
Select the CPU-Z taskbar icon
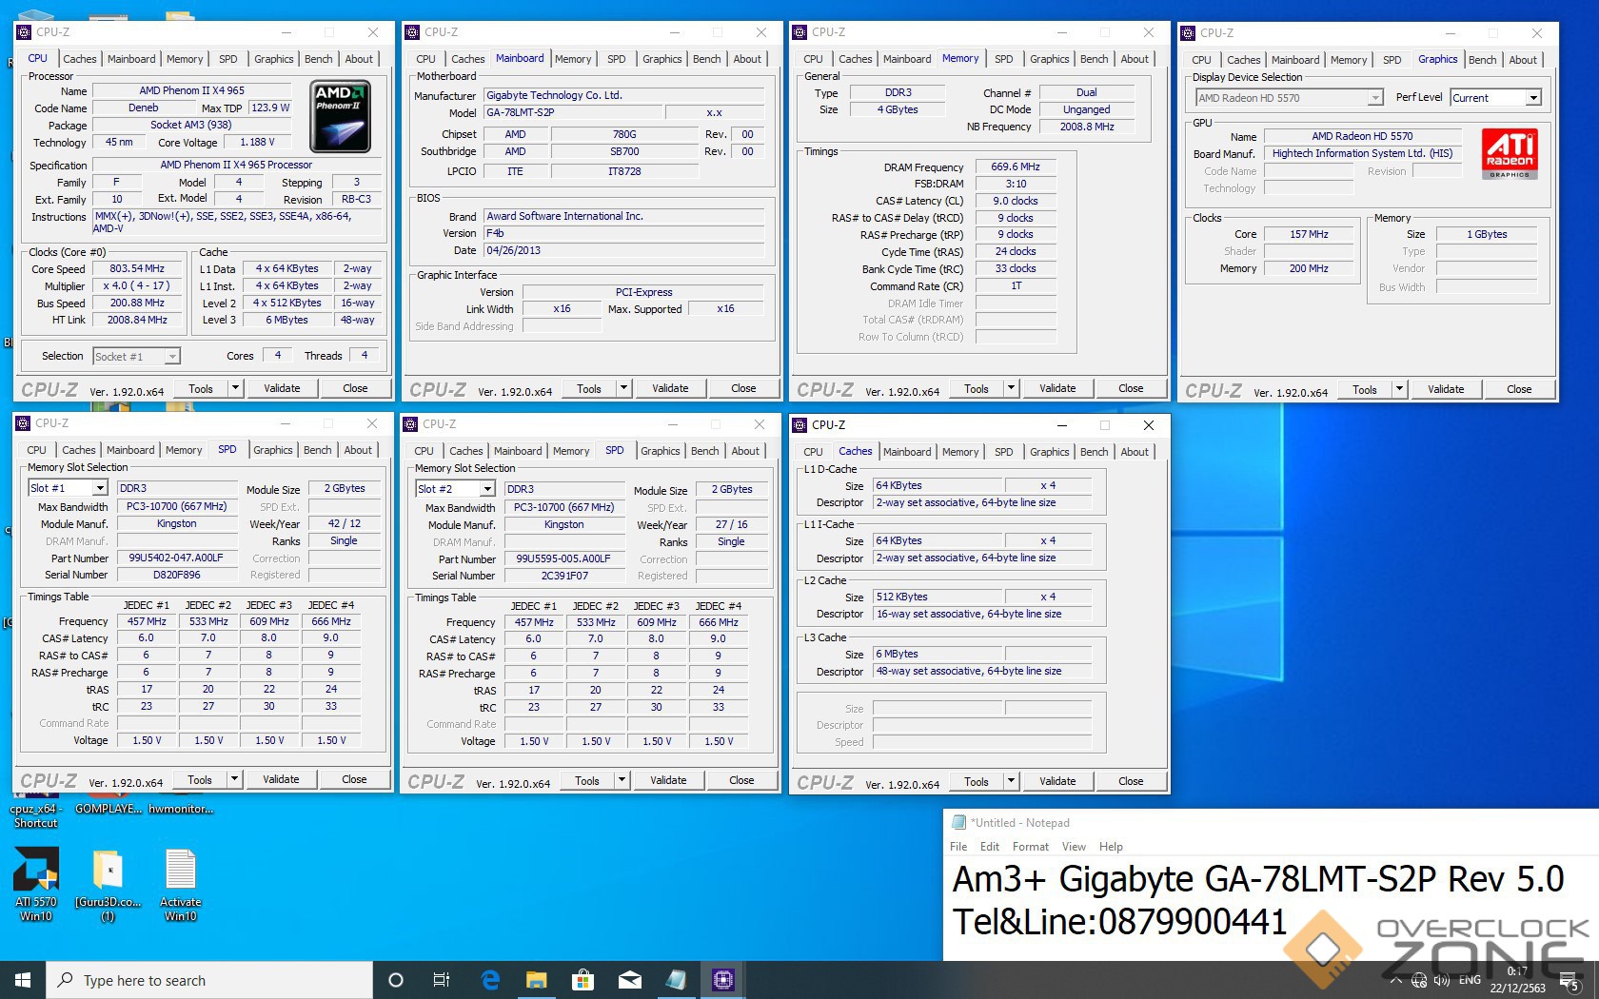722,980
